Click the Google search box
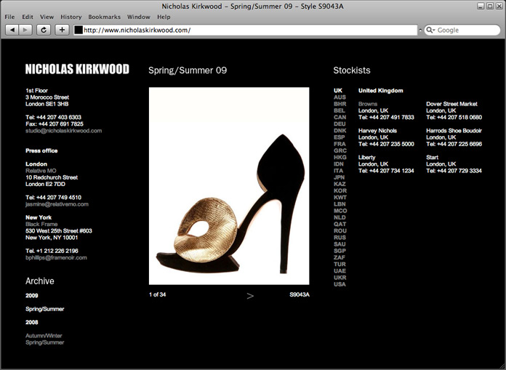This screenshot has height=370, width=506. (462, 30)
